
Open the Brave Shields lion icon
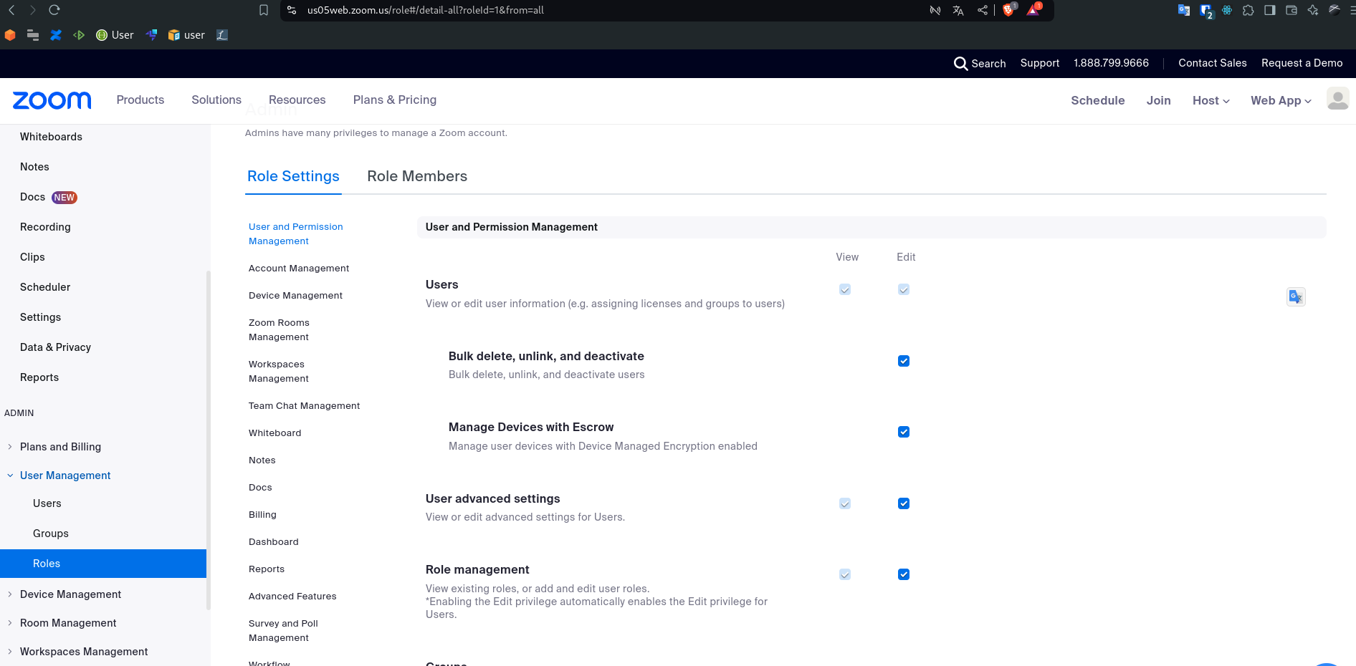point(1009,10)
